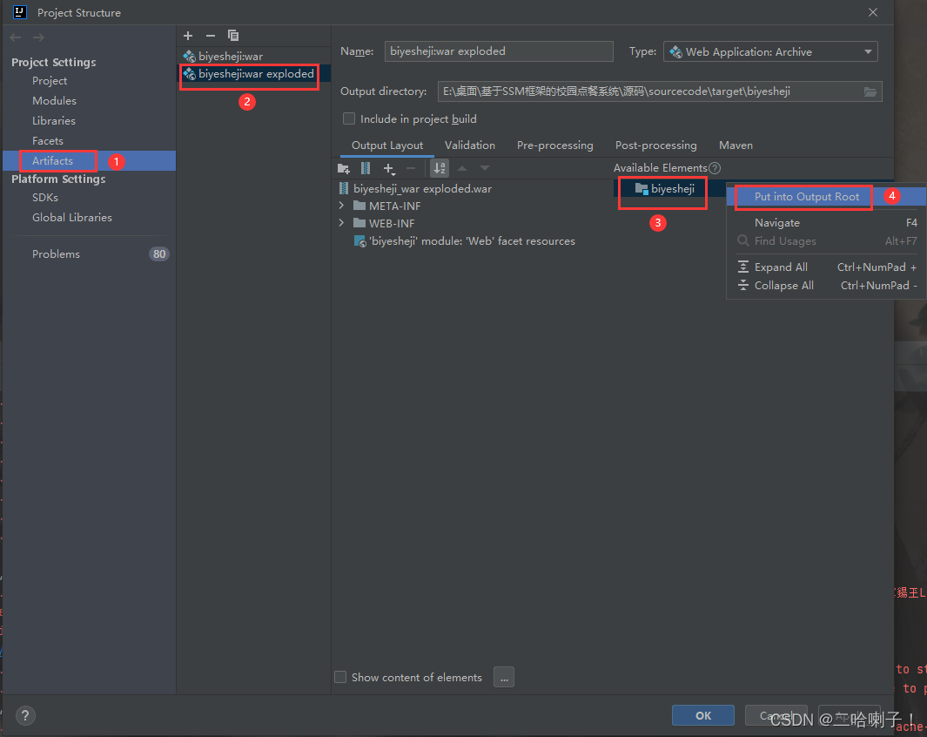Open the help question mark button

(25, 716)
